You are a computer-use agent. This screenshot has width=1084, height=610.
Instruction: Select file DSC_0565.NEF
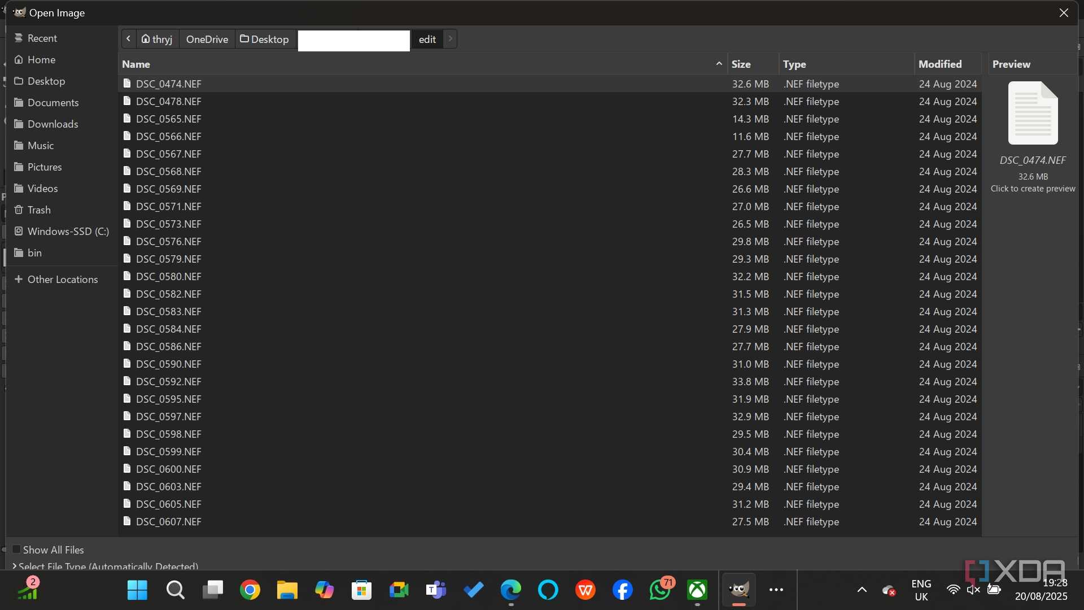tap(550, 119)
